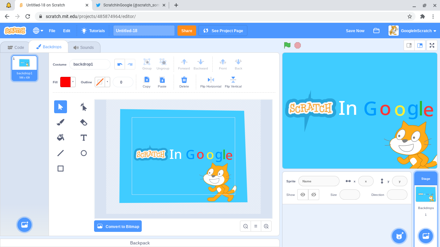This screenshot has height=247, width=440.
Task: Click the Outline color swatch
Action: [x=100, y=82]
